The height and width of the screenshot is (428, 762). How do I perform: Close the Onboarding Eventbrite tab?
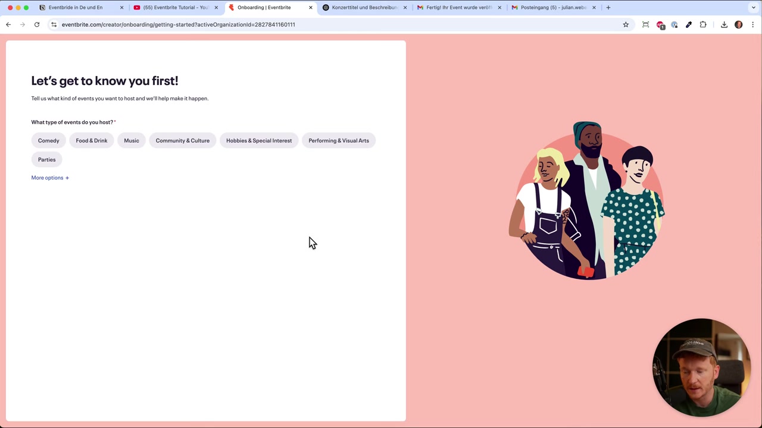click(310, 7)
